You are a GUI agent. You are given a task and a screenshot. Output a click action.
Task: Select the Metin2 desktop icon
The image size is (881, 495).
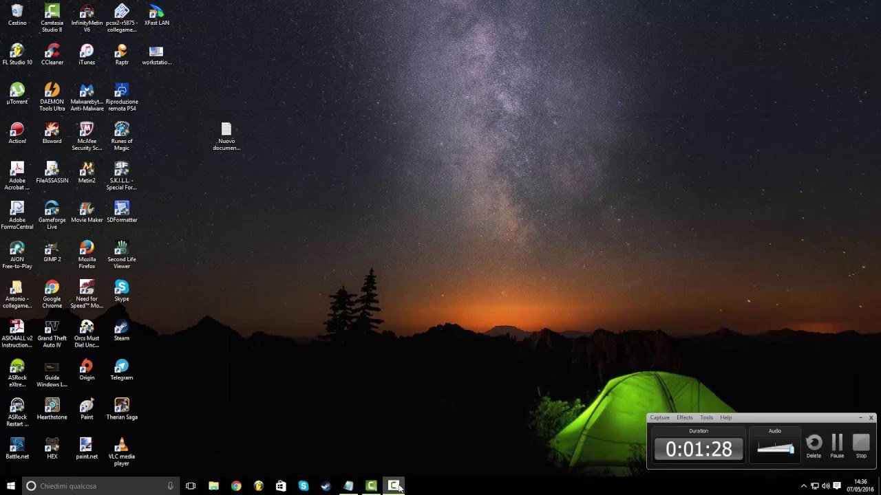tap(87, 173)
